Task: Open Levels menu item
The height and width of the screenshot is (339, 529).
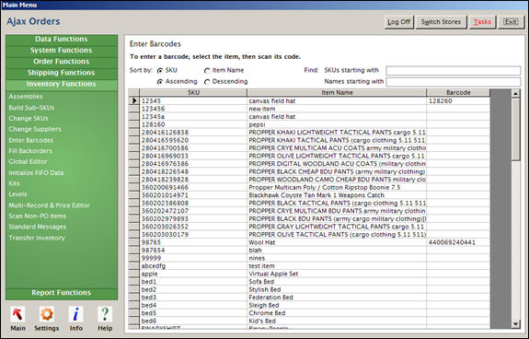Action: [x=17, y=194]
